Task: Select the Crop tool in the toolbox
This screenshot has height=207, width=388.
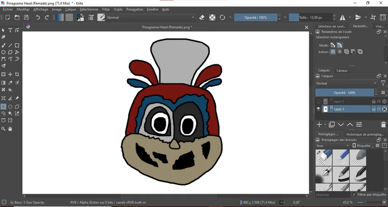Action: pyautogui.click(x=17, y=74)
